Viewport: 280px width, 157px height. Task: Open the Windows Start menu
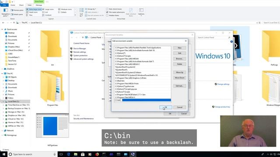[x=3, y=154]
